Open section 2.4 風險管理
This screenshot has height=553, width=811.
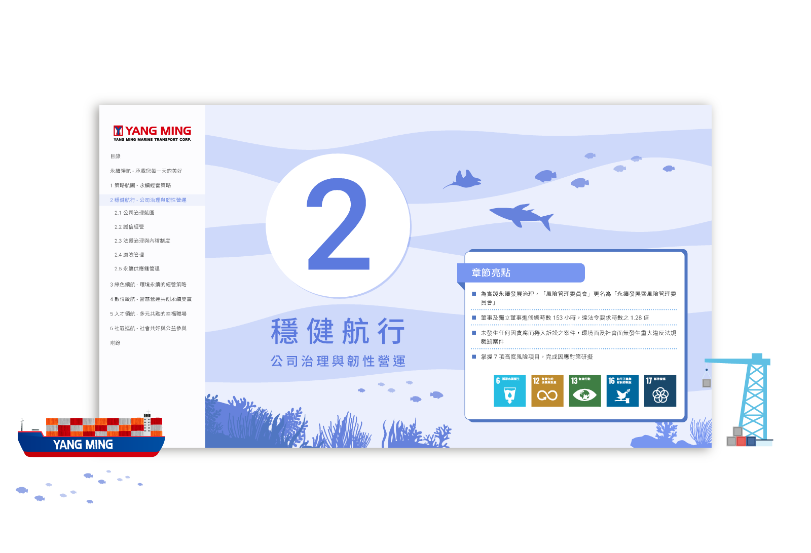(129, 255)
